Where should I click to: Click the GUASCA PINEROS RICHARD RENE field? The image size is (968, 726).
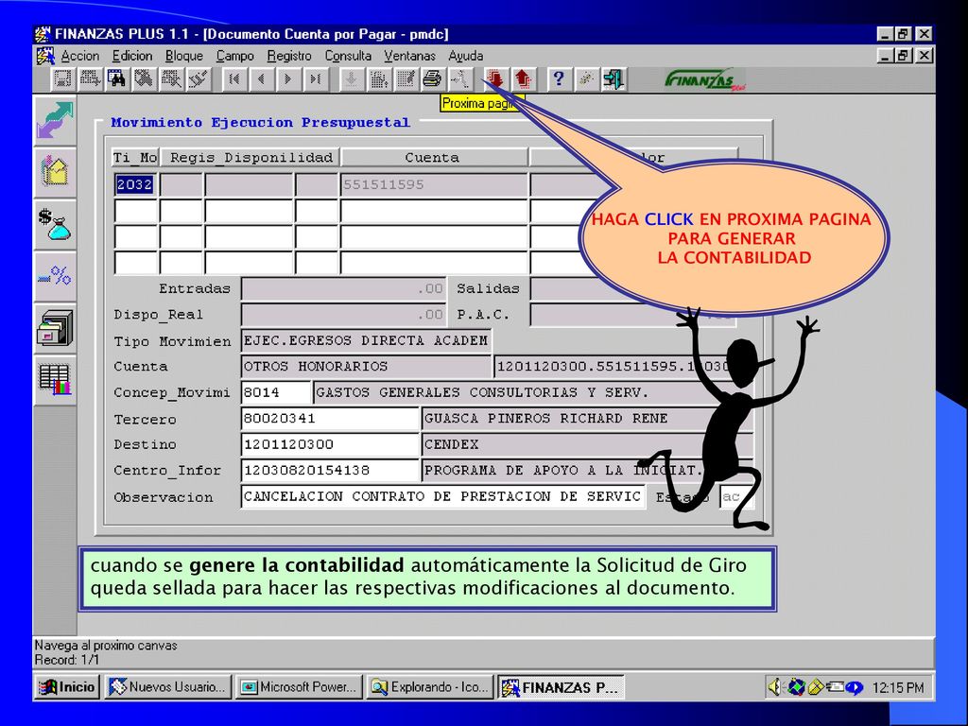tap(587, 419)
